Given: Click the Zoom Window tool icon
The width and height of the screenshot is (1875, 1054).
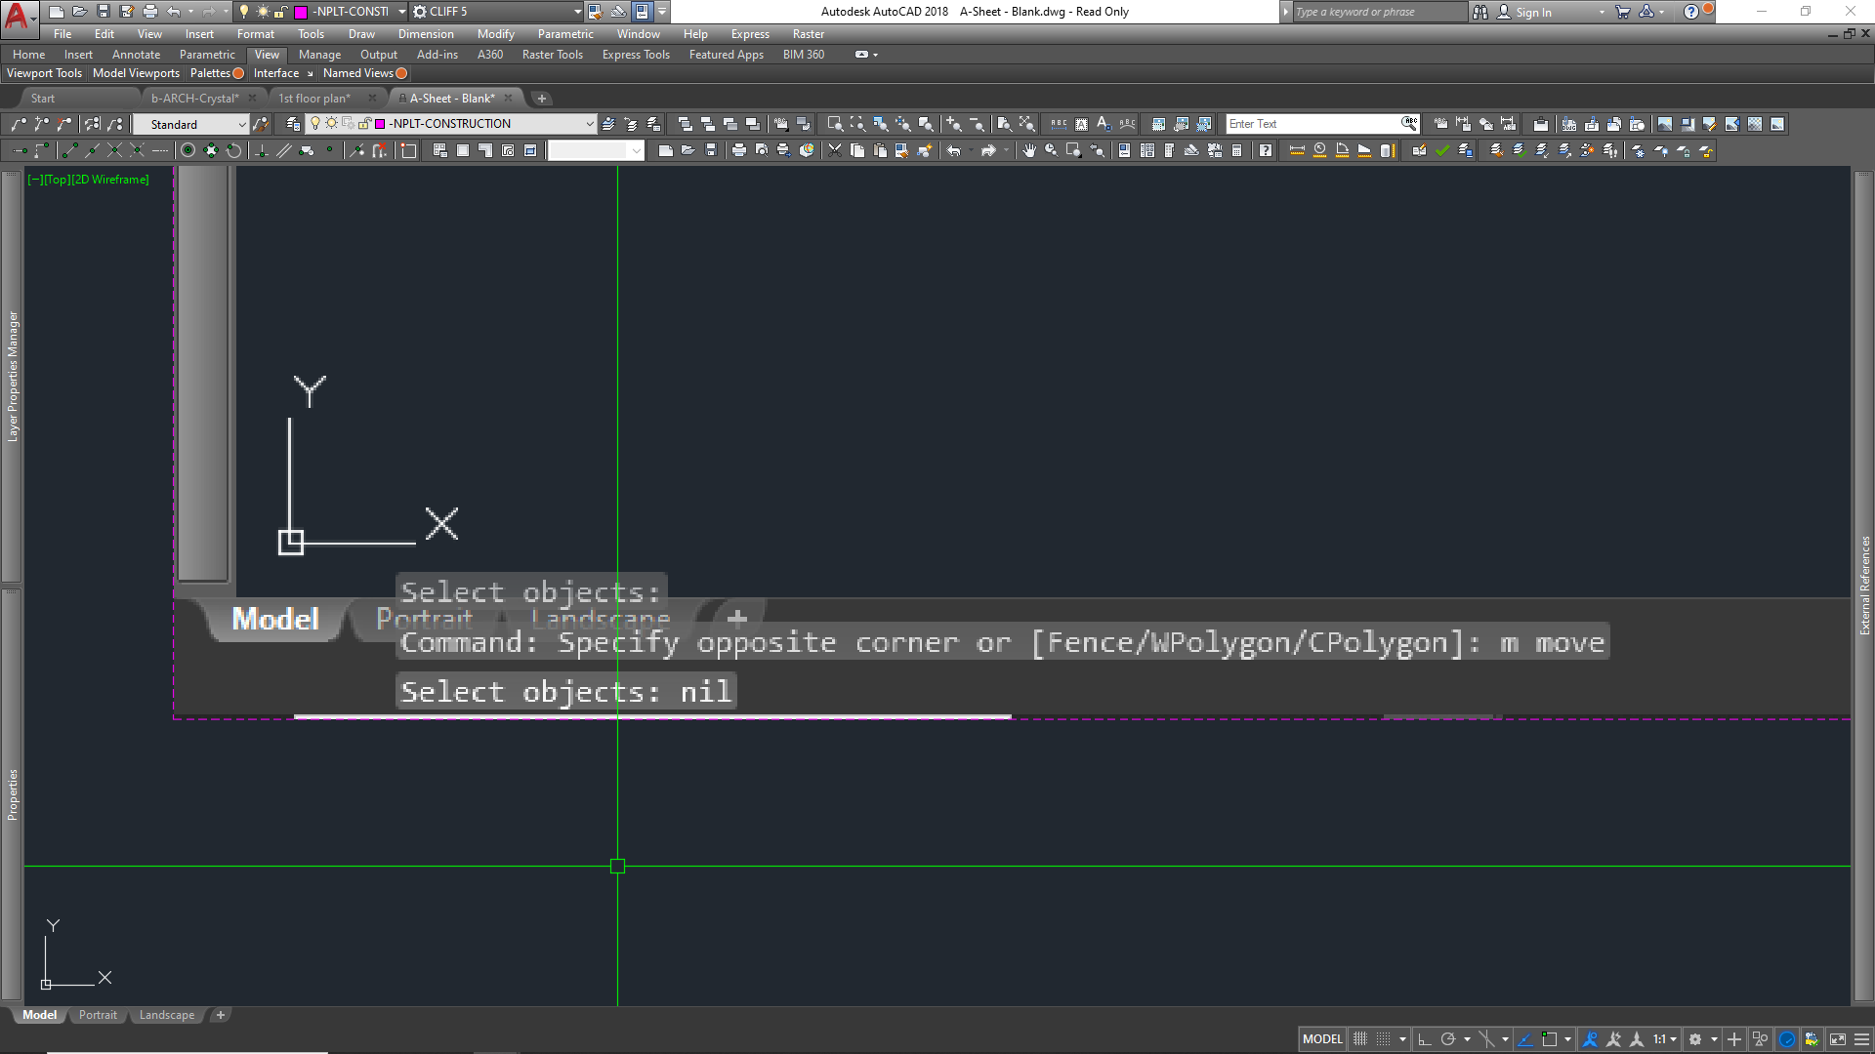Looking at the screenshot, I should 835,125.
